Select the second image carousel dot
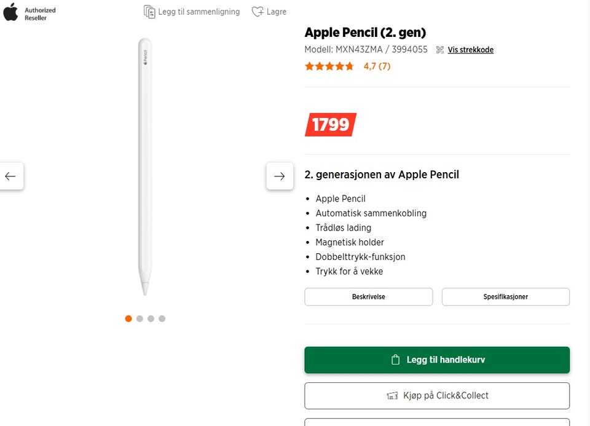This screenshot has height=426, width=590. 140,318
